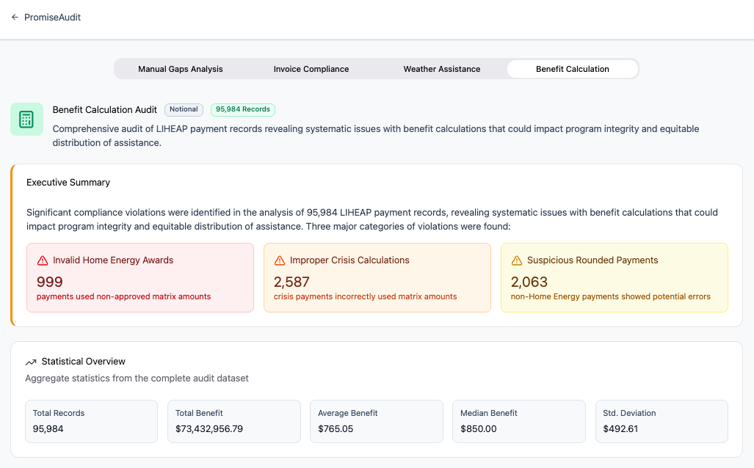Screen dimensions: 754x468
Task: Switch to the Invoice Compliance tab
Action: [311, 69]
